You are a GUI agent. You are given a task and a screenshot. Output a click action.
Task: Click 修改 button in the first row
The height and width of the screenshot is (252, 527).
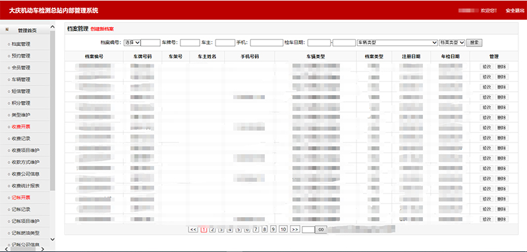point(487,66)
